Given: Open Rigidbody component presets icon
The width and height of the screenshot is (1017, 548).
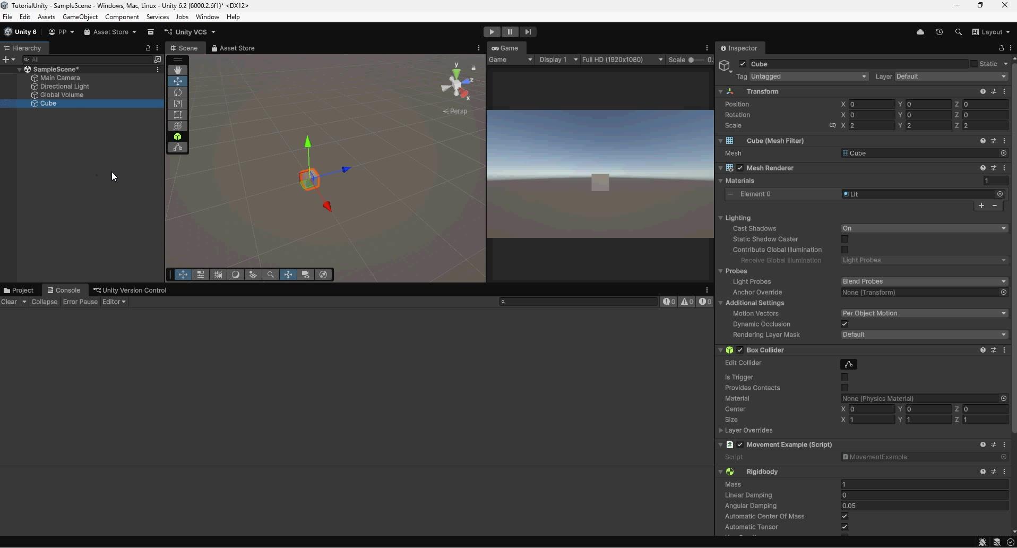Looking at the screenshot, I should click(x=994, y=472).
